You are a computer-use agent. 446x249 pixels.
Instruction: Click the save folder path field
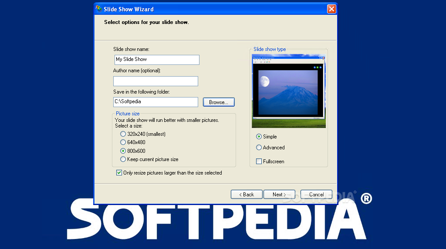pyautogui.click(x=155, y=102)
